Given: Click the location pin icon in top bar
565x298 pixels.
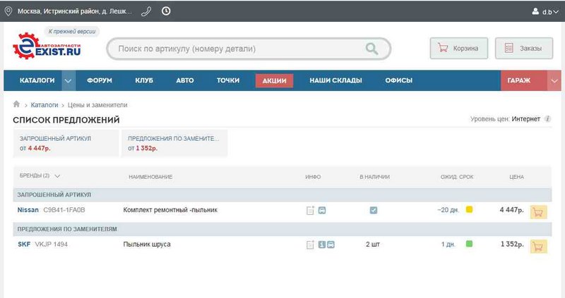Looking at the screenshot, I should coord(8,11).
